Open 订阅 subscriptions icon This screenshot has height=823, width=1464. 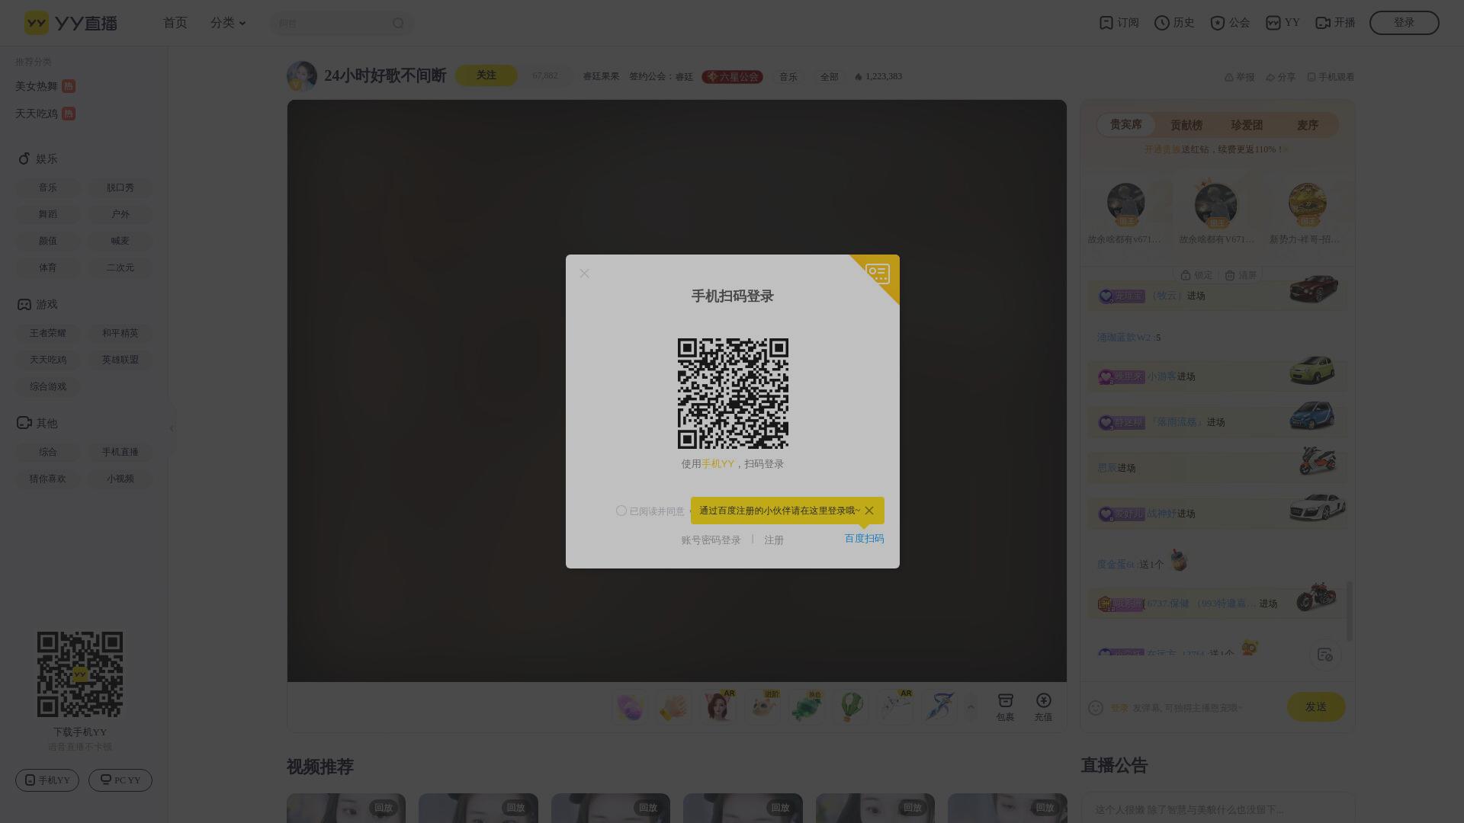pyautogui.click(x=1119, y=23)
